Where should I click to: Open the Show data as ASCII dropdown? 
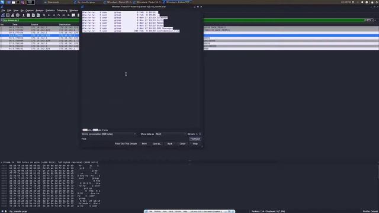[171, 134]
